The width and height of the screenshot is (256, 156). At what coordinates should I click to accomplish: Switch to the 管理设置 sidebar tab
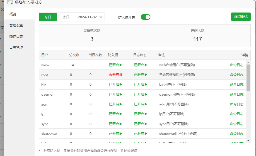click(16, 25)
